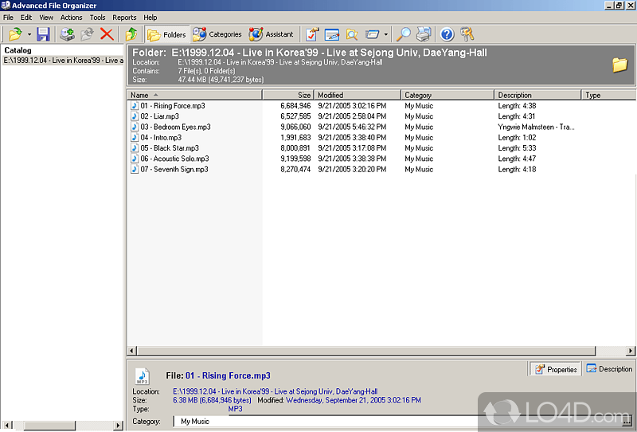Open the View menu
Image resolution: width=637 pixels, height=432 pixels.
(x=46, y=18)
